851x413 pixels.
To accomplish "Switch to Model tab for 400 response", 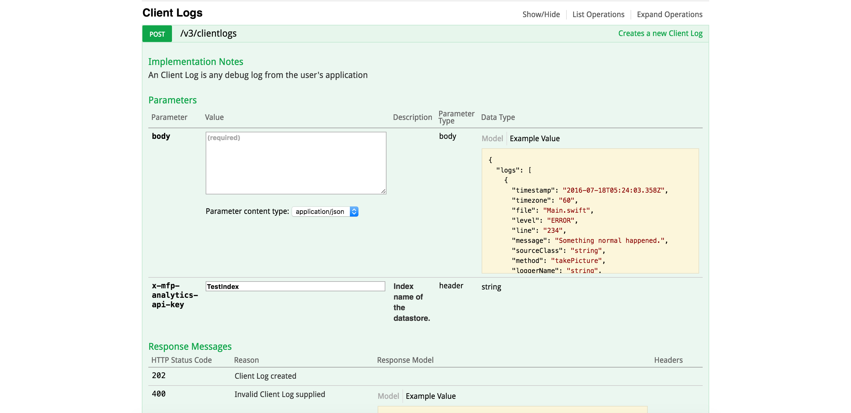I will (388, 396).
